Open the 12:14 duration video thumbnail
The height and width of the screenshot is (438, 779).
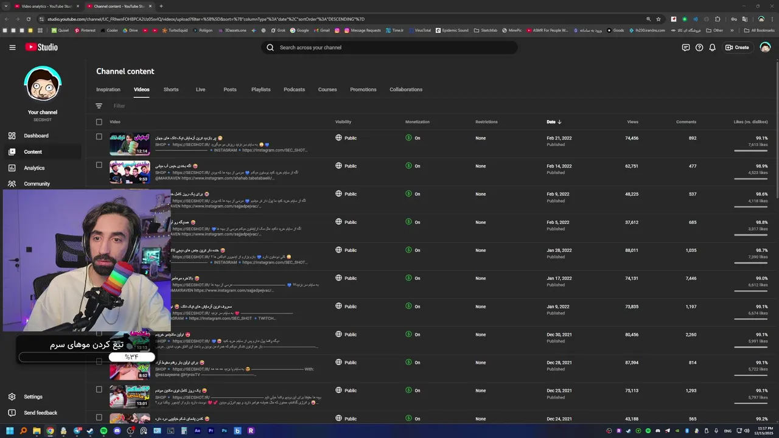[x=130, y=144]
